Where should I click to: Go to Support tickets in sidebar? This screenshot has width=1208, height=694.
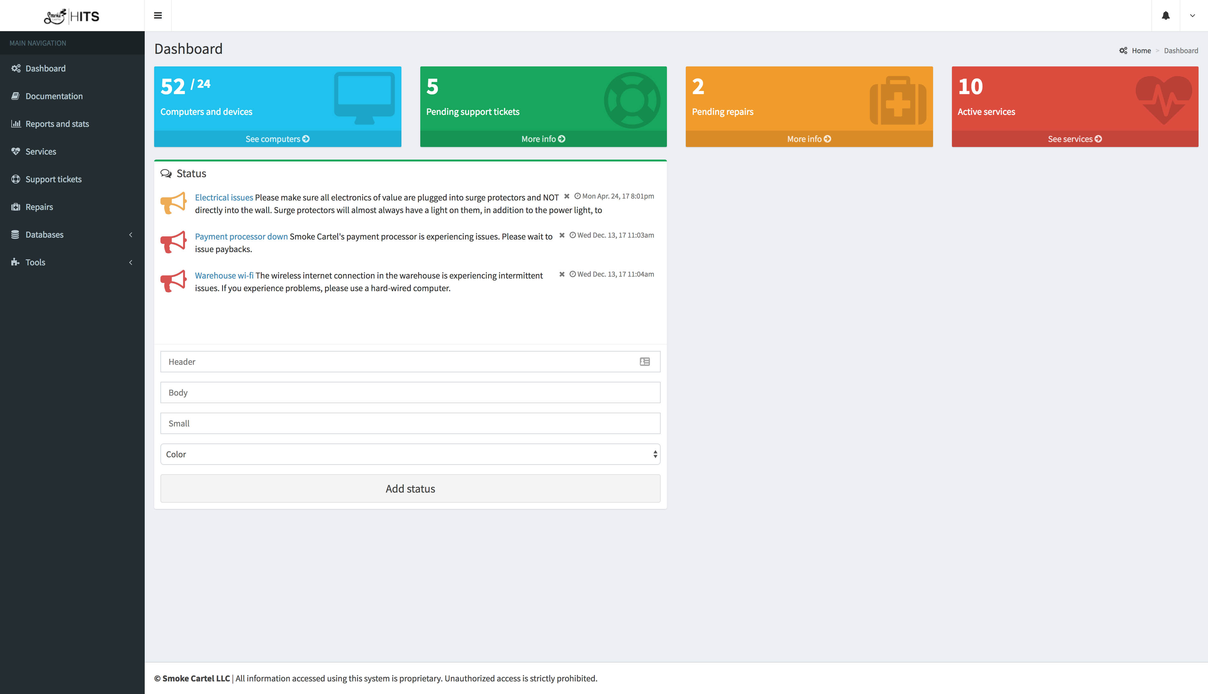click(53, 179)
